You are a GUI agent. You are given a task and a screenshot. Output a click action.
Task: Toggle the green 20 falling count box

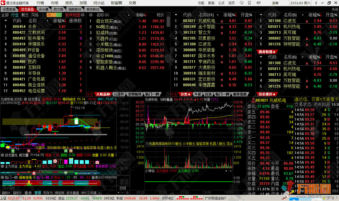coord(58,15)
